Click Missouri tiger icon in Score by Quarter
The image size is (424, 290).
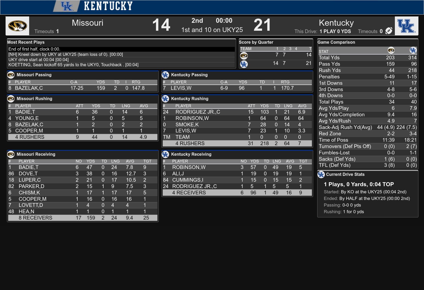point(244,56)
